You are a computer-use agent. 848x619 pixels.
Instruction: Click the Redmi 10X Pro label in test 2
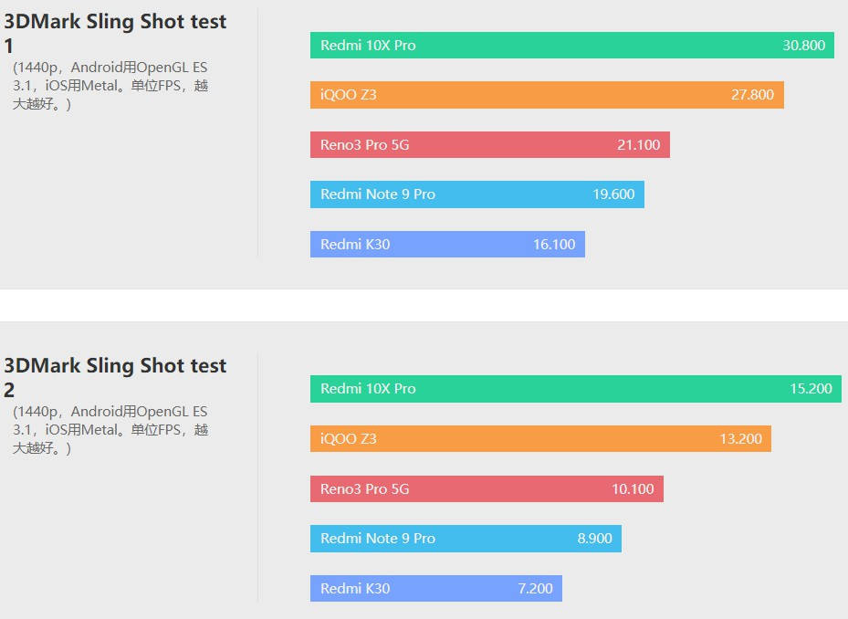click(x=368, y=389)
